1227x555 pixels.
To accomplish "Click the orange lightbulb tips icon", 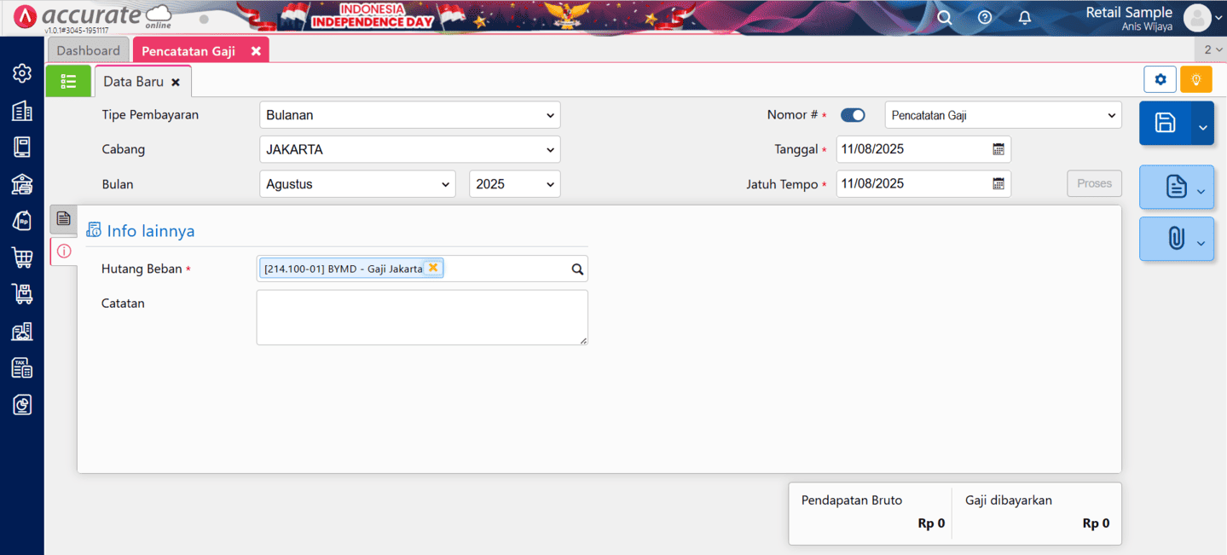I will [1196, 79].
